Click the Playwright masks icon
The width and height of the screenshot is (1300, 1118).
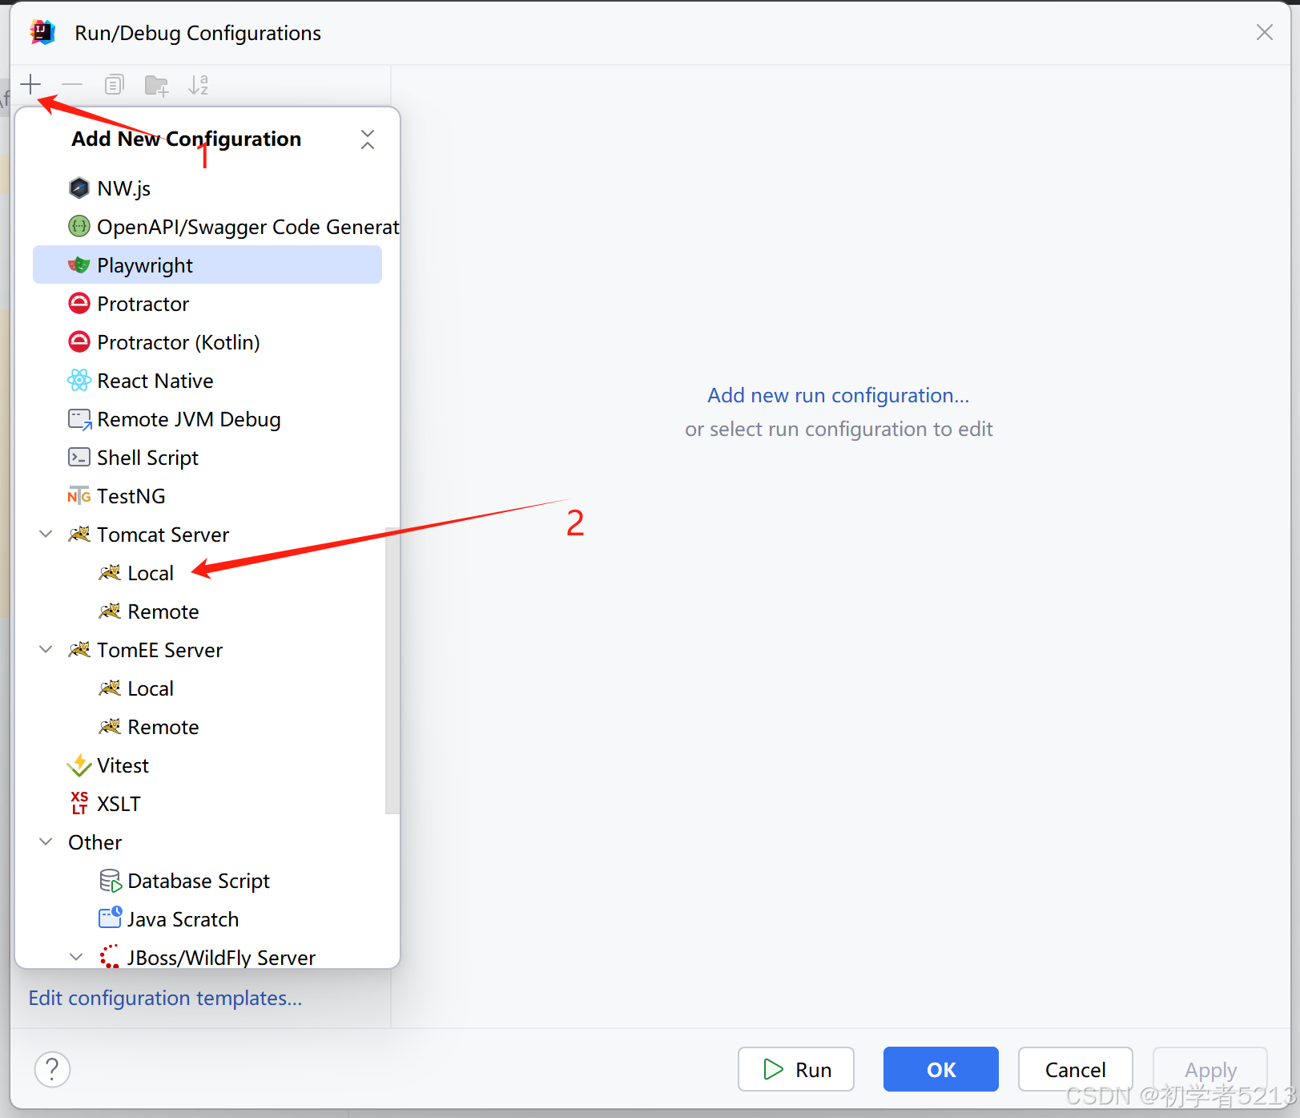pyautogui.click(x=78, y=265)
